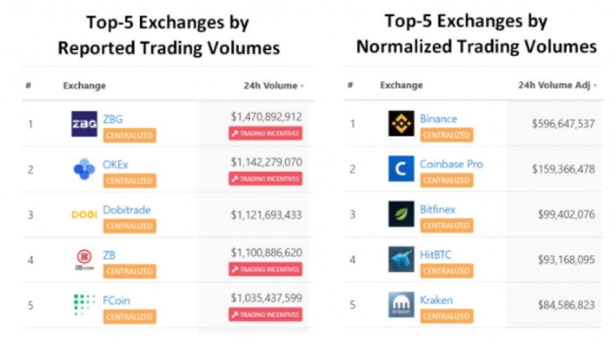The image size is (615, 345).
Task: Click the Dobitrade DOBI logo icon
Action: tap(84, 214)
